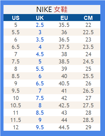Click UK size 9.5 link
This screenshot has height=136, width=105.
pos(40,127)
